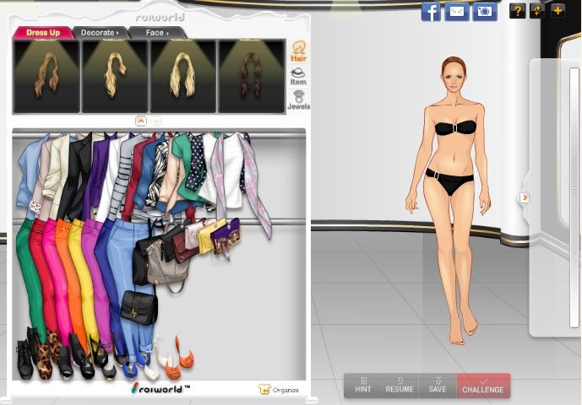Select the Hair category icon
Viewport: 582px width, 405px height.
tap(298, 51)
